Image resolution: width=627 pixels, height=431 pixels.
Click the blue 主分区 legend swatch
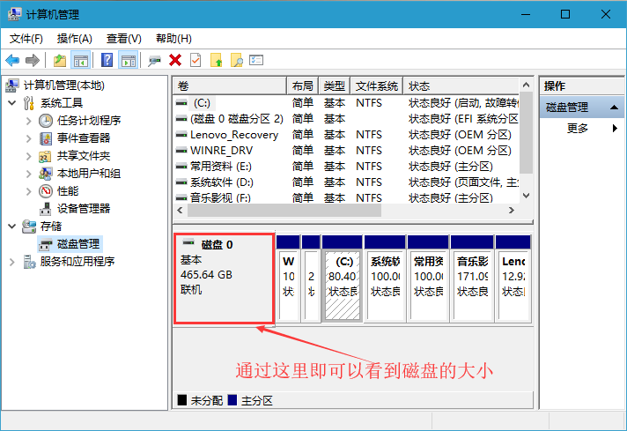[x=232, y=400]
